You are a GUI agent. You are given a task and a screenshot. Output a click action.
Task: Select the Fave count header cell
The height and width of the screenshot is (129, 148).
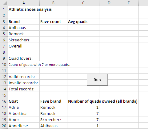[53, 21]
